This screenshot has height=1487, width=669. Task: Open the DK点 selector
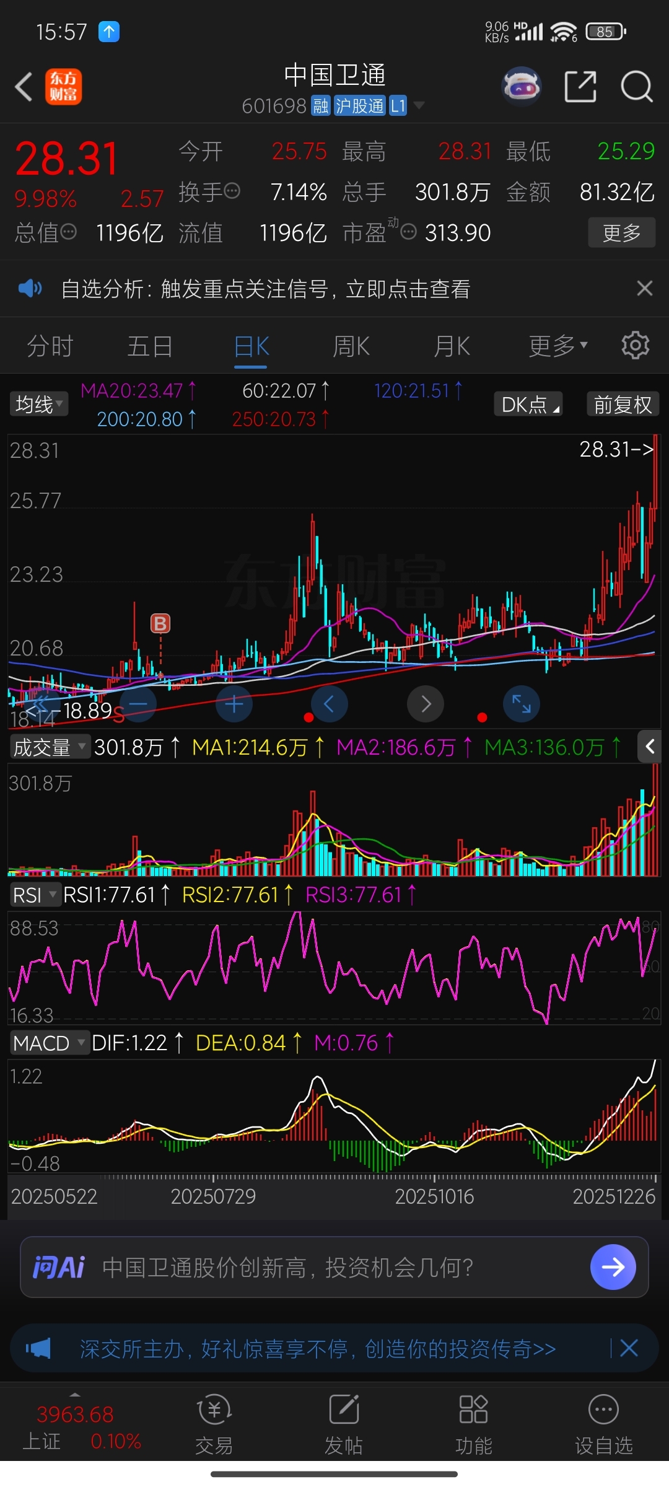528,404
